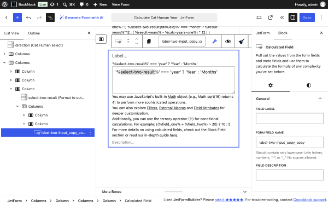Grab the block drag handle
The image size is (328, 205).
point(128,41)
